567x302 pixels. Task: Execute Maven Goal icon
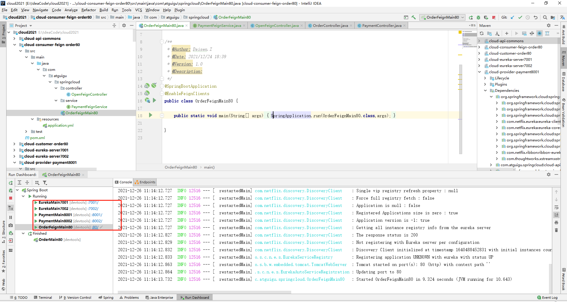[x=524, y=33]
